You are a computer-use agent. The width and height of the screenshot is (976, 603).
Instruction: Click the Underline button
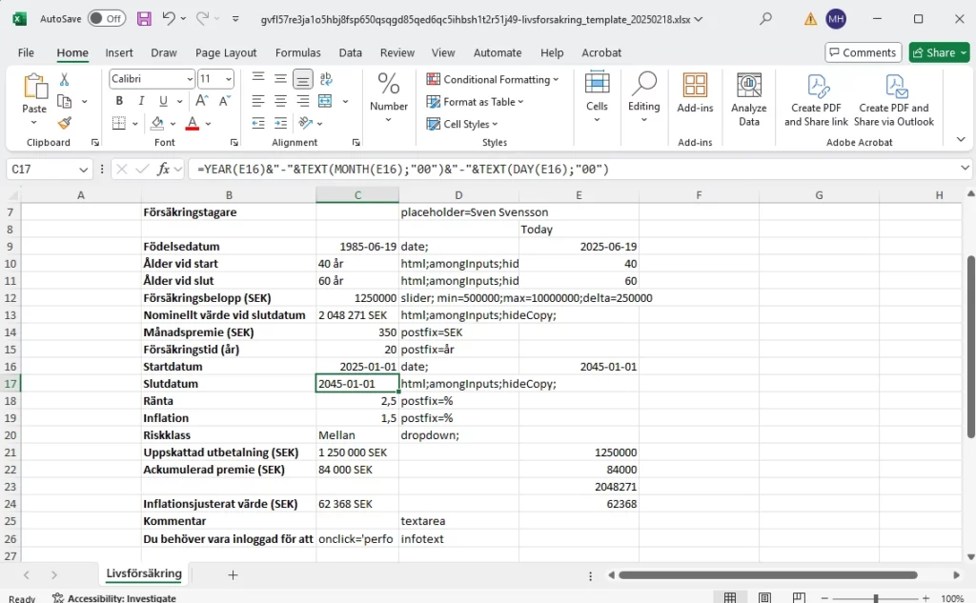(163, 101)
